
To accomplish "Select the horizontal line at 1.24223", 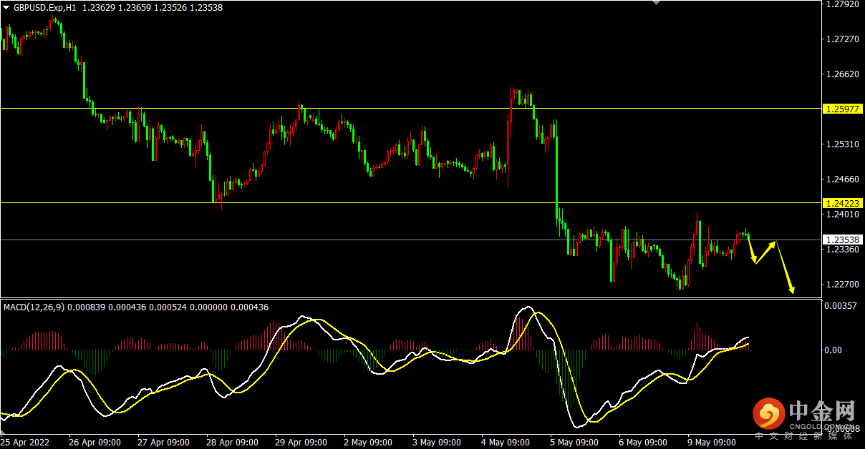I will tap(410, 203).
